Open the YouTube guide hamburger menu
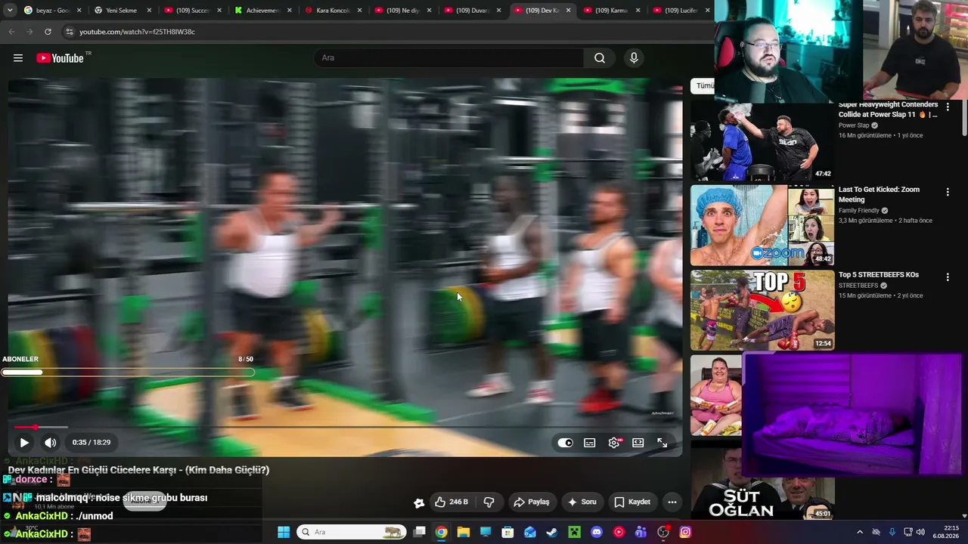This screenshot has height=544, width=968. [x=18, y=58]
